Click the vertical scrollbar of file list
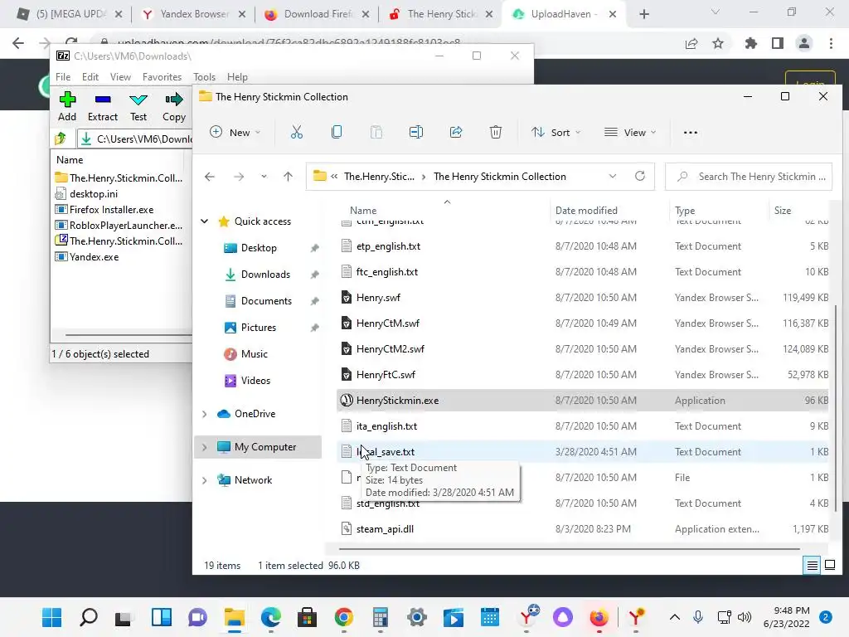This screenshot has width=849, height=637. 837,407
